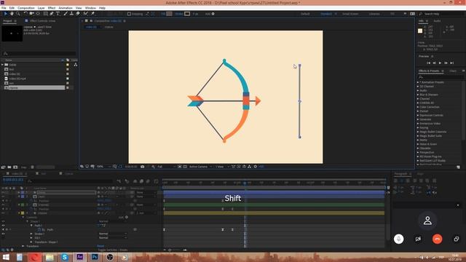Select the Hand tool
The width and height of the screenshot is (466, 262).
tap(12, 14)
